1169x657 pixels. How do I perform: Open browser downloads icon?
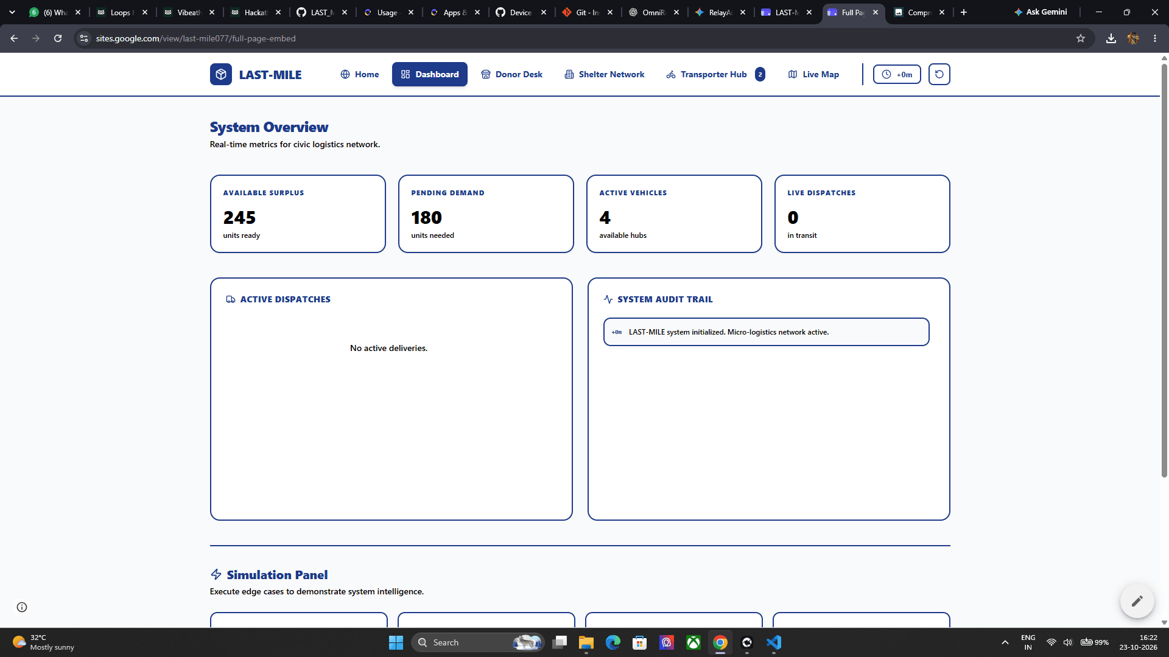click(1111, 38)
